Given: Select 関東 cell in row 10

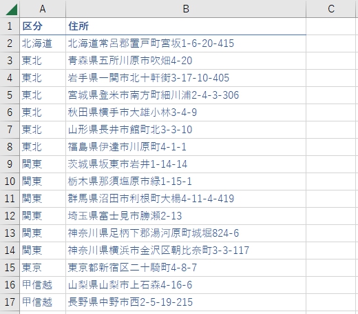Looking at the screenshot, I should click(43, 181).
